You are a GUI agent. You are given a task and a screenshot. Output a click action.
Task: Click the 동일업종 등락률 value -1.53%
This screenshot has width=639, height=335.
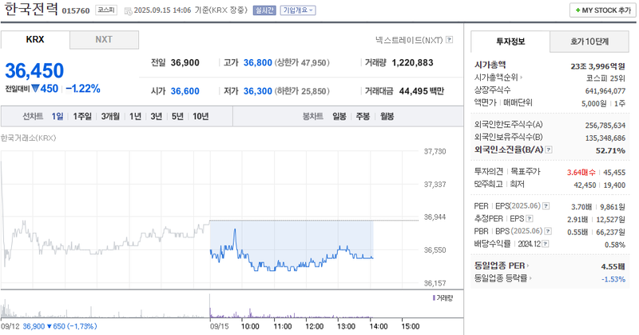point(613,279)
